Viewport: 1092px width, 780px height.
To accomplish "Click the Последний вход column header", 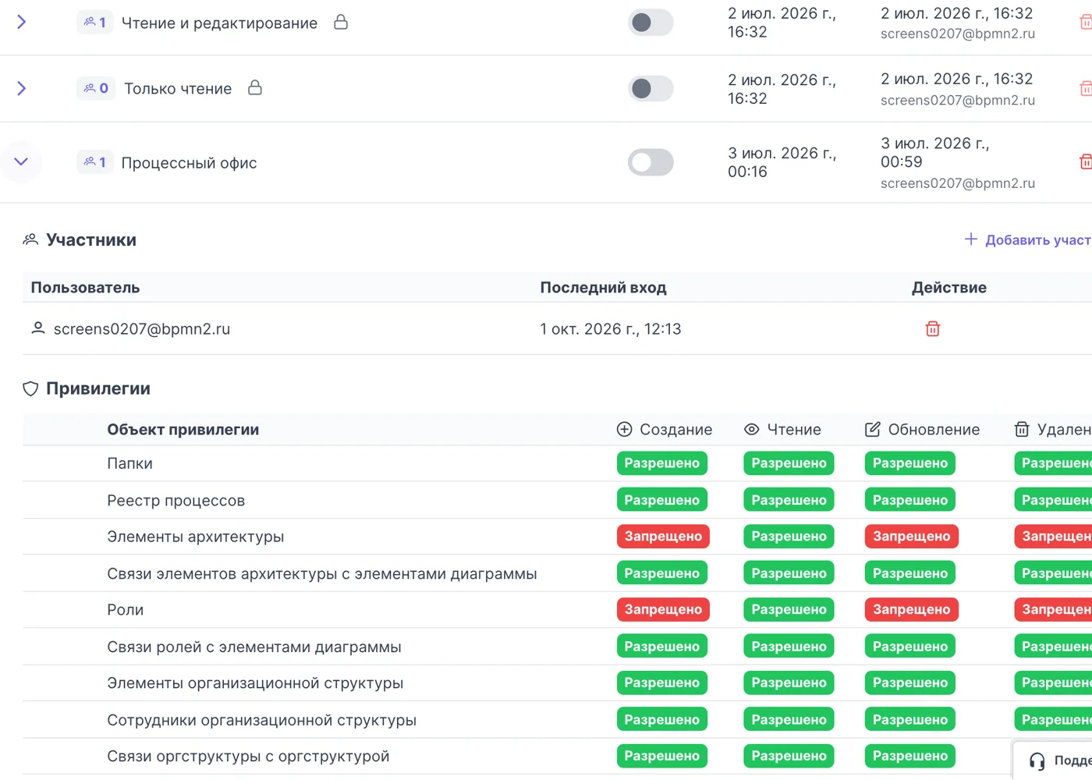I will click(603, 287).
